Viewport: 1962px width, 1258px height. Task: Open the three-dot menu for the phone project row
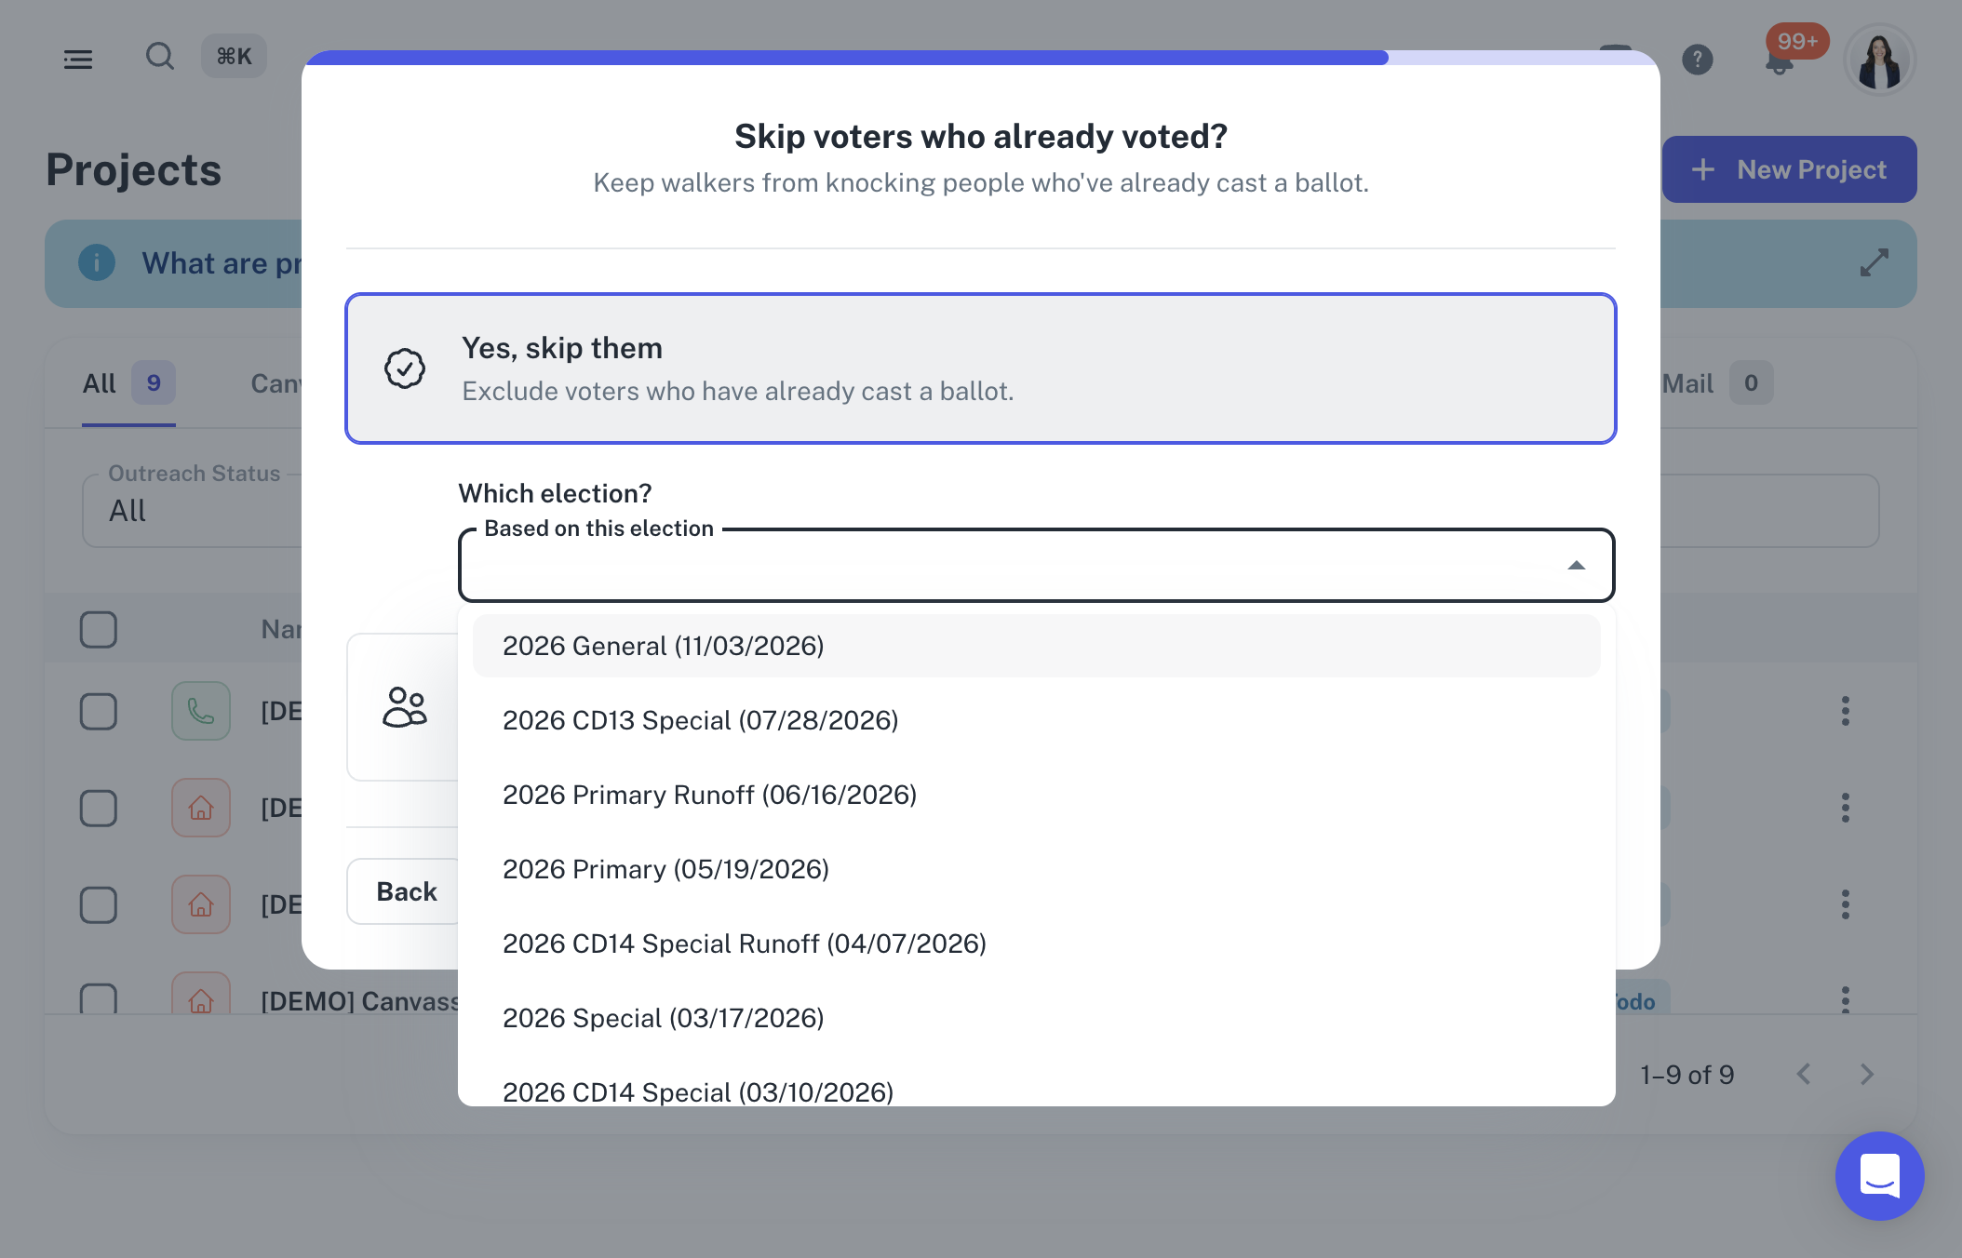[x=1845, y=712]
